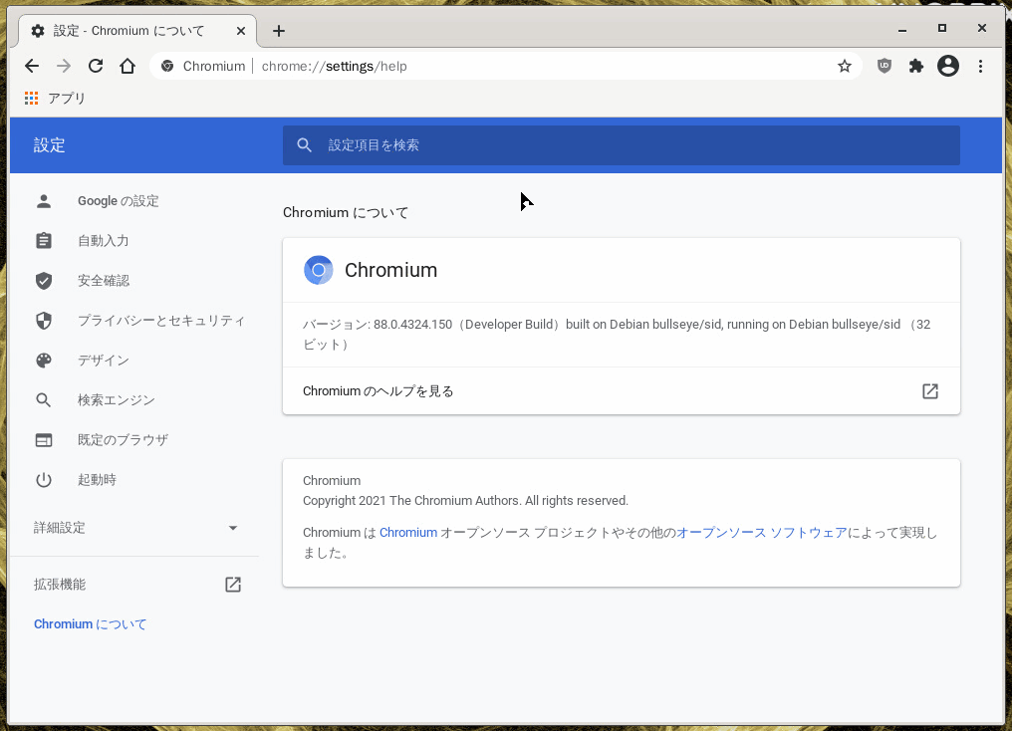Image resolution: width=1012 pixels, height=731 pixels.
Task: Open the three-dot browser menu
Action: pos(980,66)
